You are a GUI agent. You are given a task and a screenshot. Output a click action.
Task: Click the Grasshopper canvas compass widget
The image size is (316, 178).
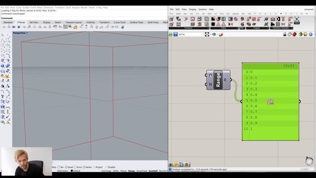(x=309, y=161)
